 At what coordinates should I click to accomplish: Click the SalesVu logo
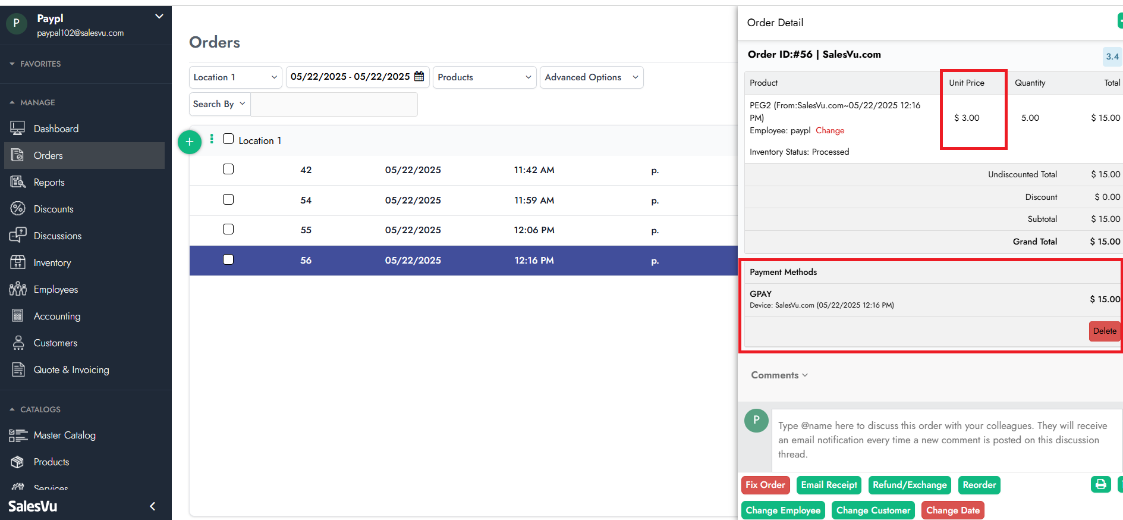pyautogui.click(x=33, y=506)
